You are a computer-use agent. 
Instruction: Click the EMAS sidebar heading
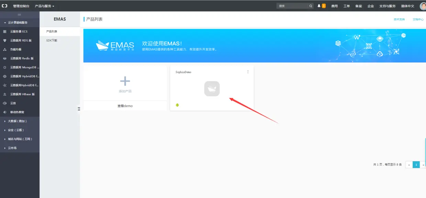point(60,19)
